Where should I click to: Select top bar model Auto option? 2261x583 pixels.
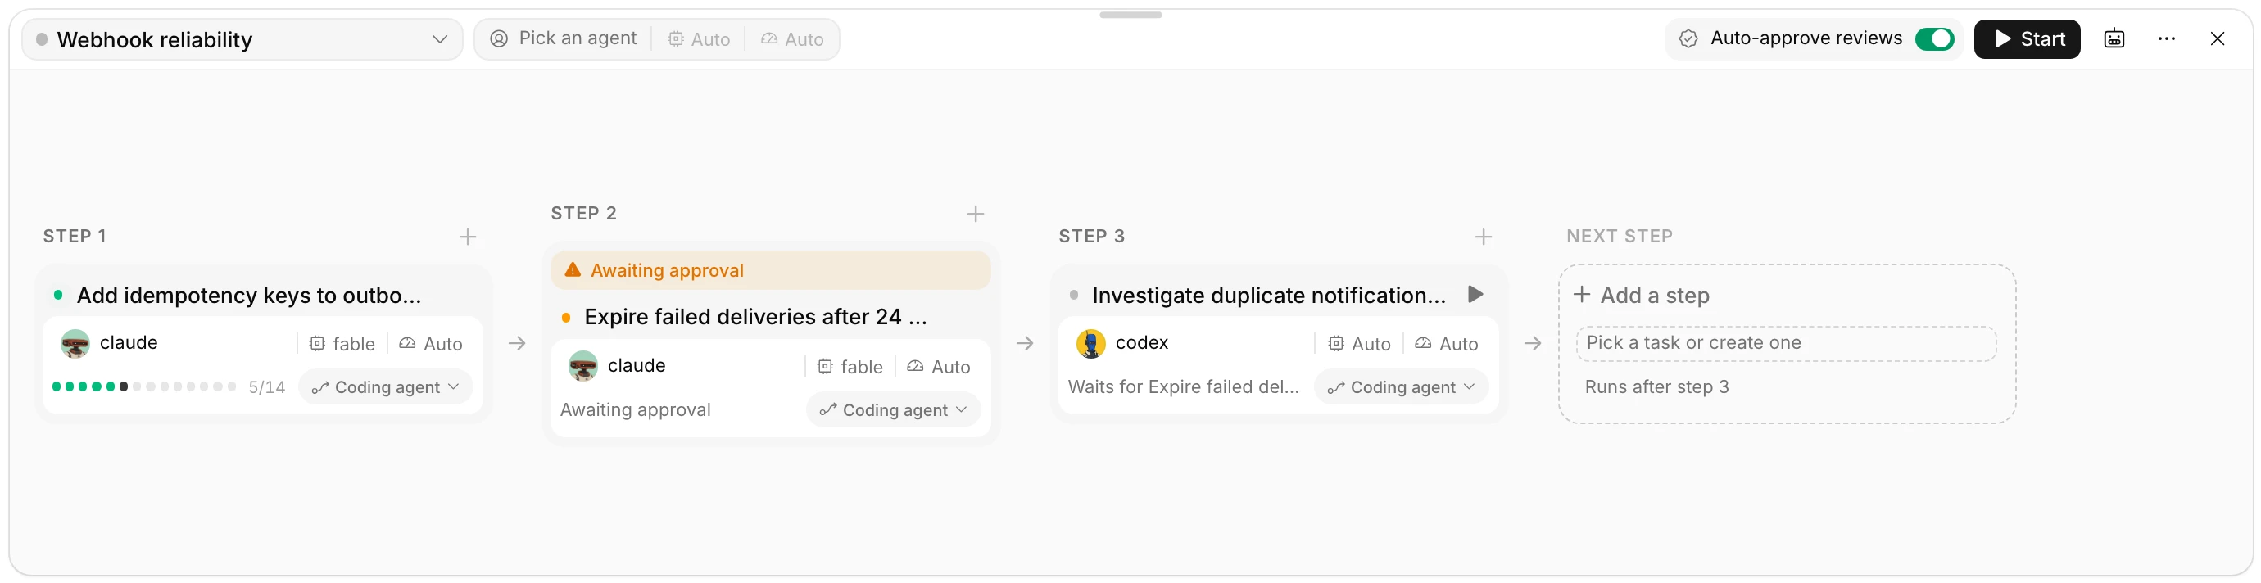point(699,39)
